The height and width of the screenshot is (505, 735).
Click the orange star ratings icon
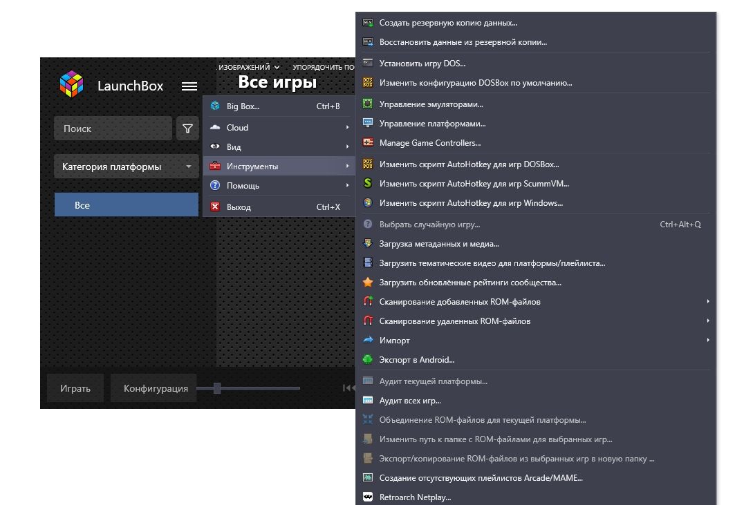tap(368, 282)
